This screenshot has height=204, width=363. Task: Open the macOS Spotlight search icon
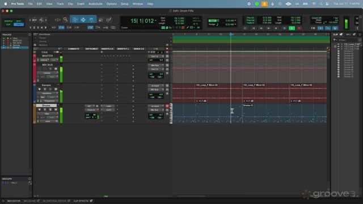point(321,4)
